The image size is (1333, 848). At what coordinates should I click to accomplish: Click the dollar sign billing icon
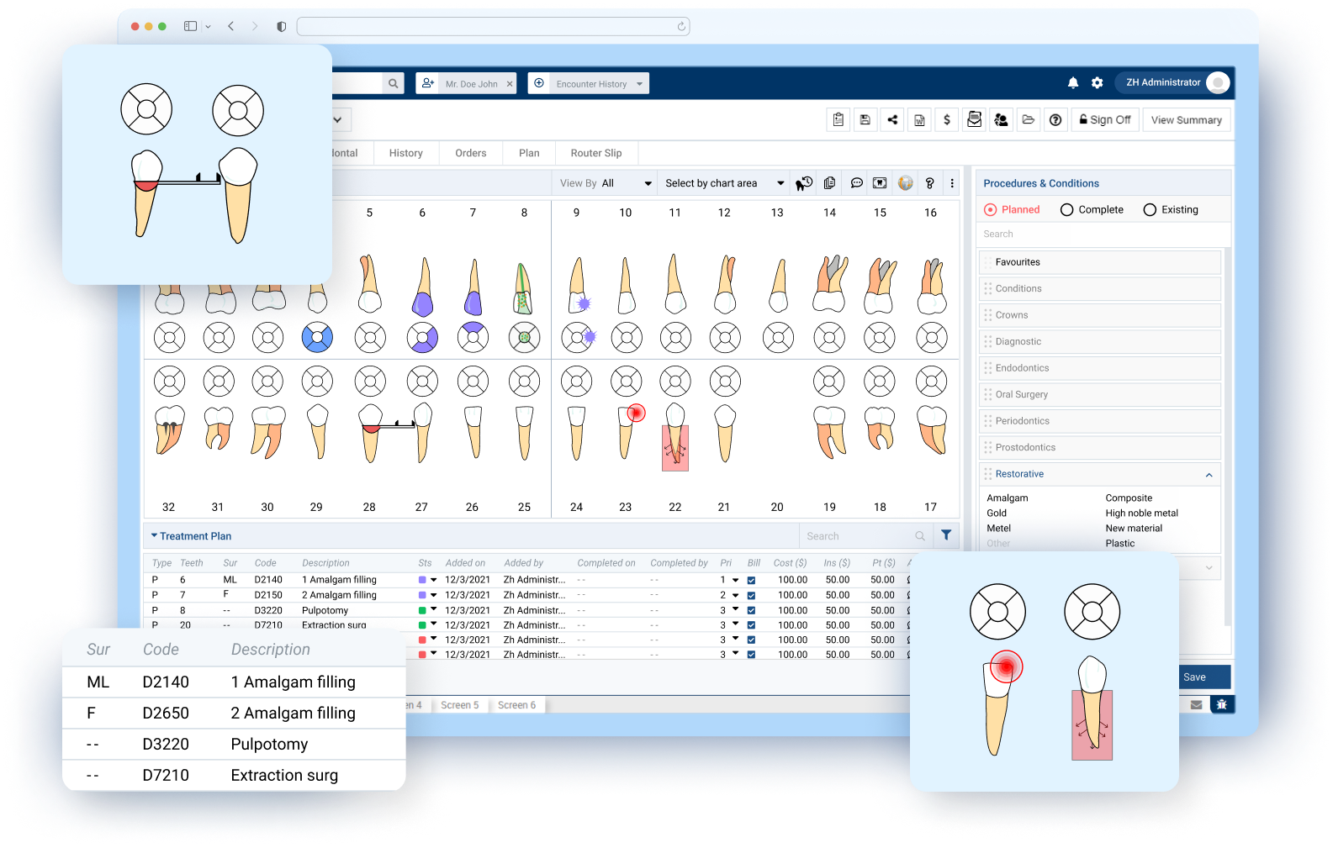pos(947,120)
